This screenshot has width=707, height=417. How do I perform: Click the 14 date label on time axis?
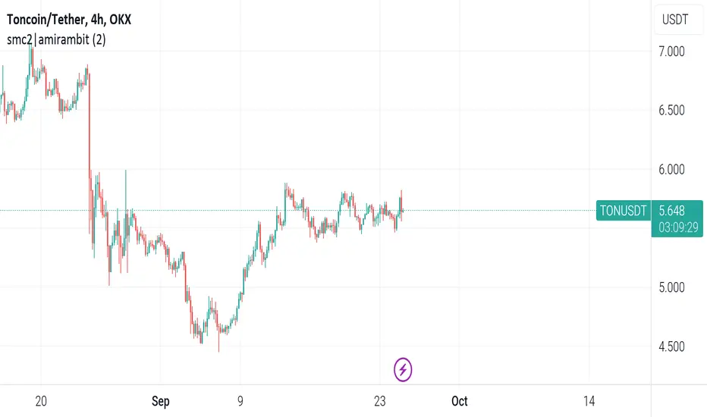point(589,401)
